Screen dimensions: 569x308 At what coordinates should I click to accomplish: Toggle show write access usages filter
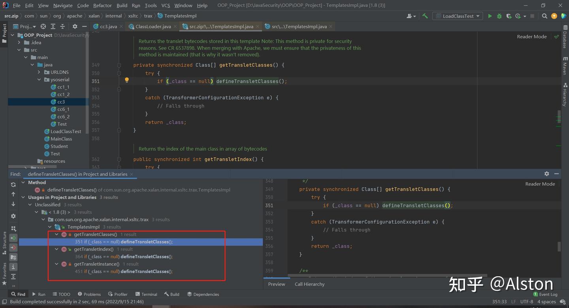pyautogui.click(x=13, y=248)
